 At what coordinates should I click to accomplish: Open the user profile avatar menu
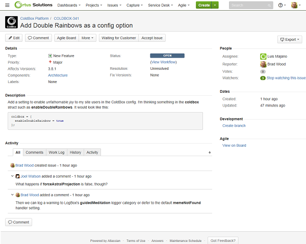tap(295, 5)
